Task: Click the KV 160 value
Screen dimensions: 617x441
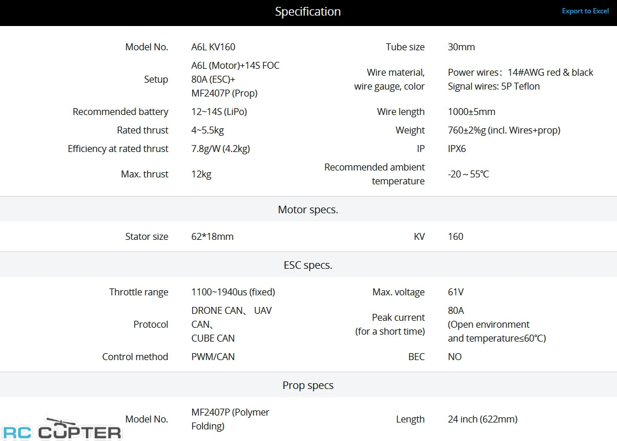Action: click(456, 236)
